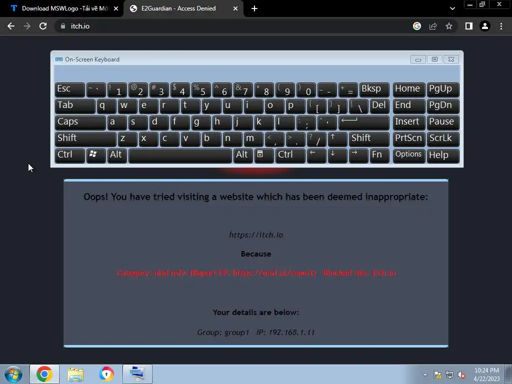
Task: Open Chrome from the taskbar
Action: point(44,374)
